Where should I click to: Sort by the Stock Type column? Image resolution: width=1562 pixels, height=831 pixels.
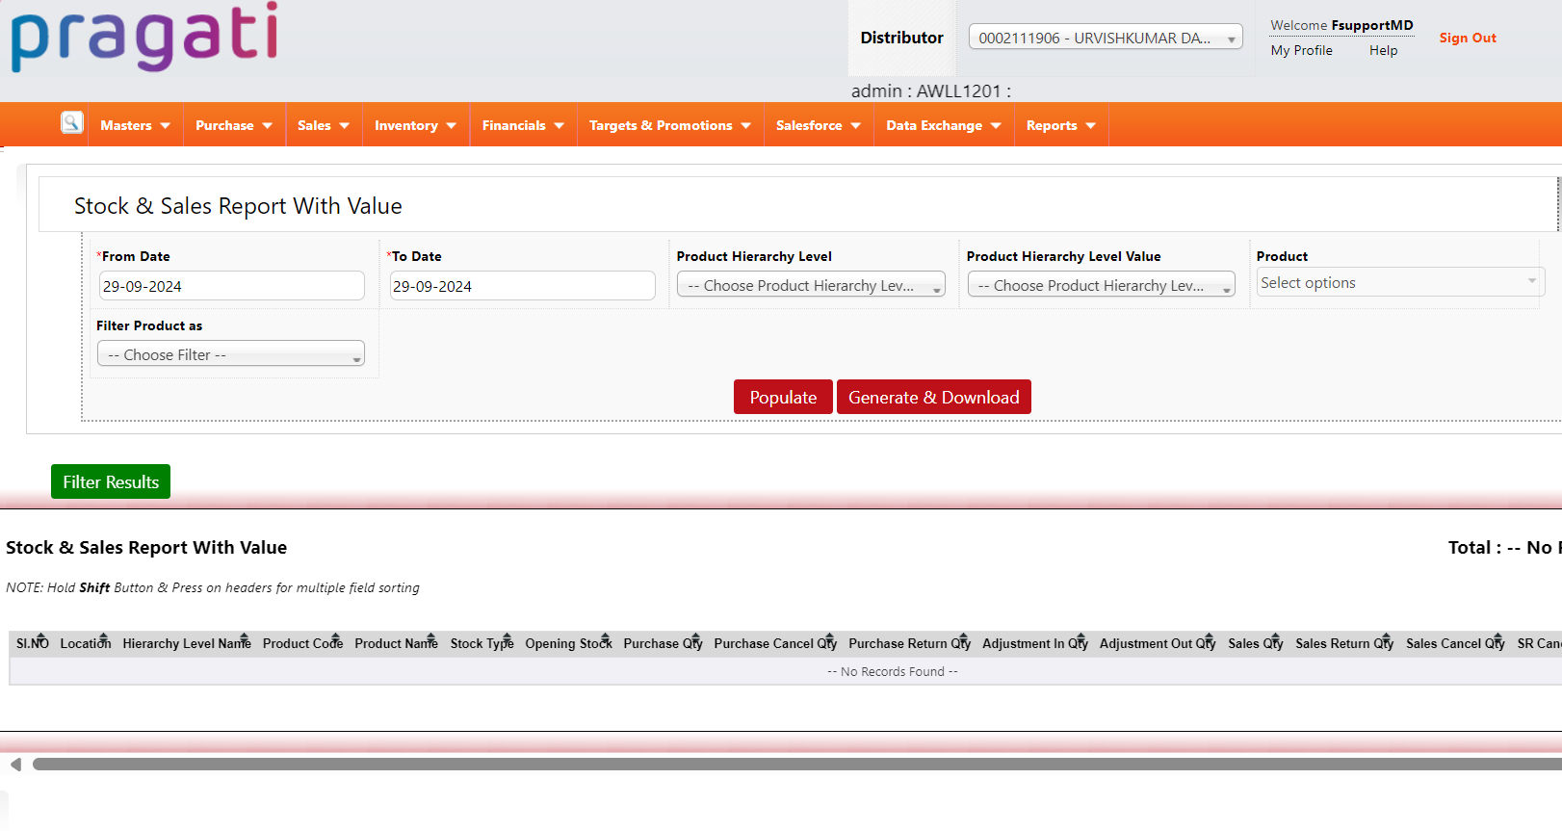click(482, 643)
